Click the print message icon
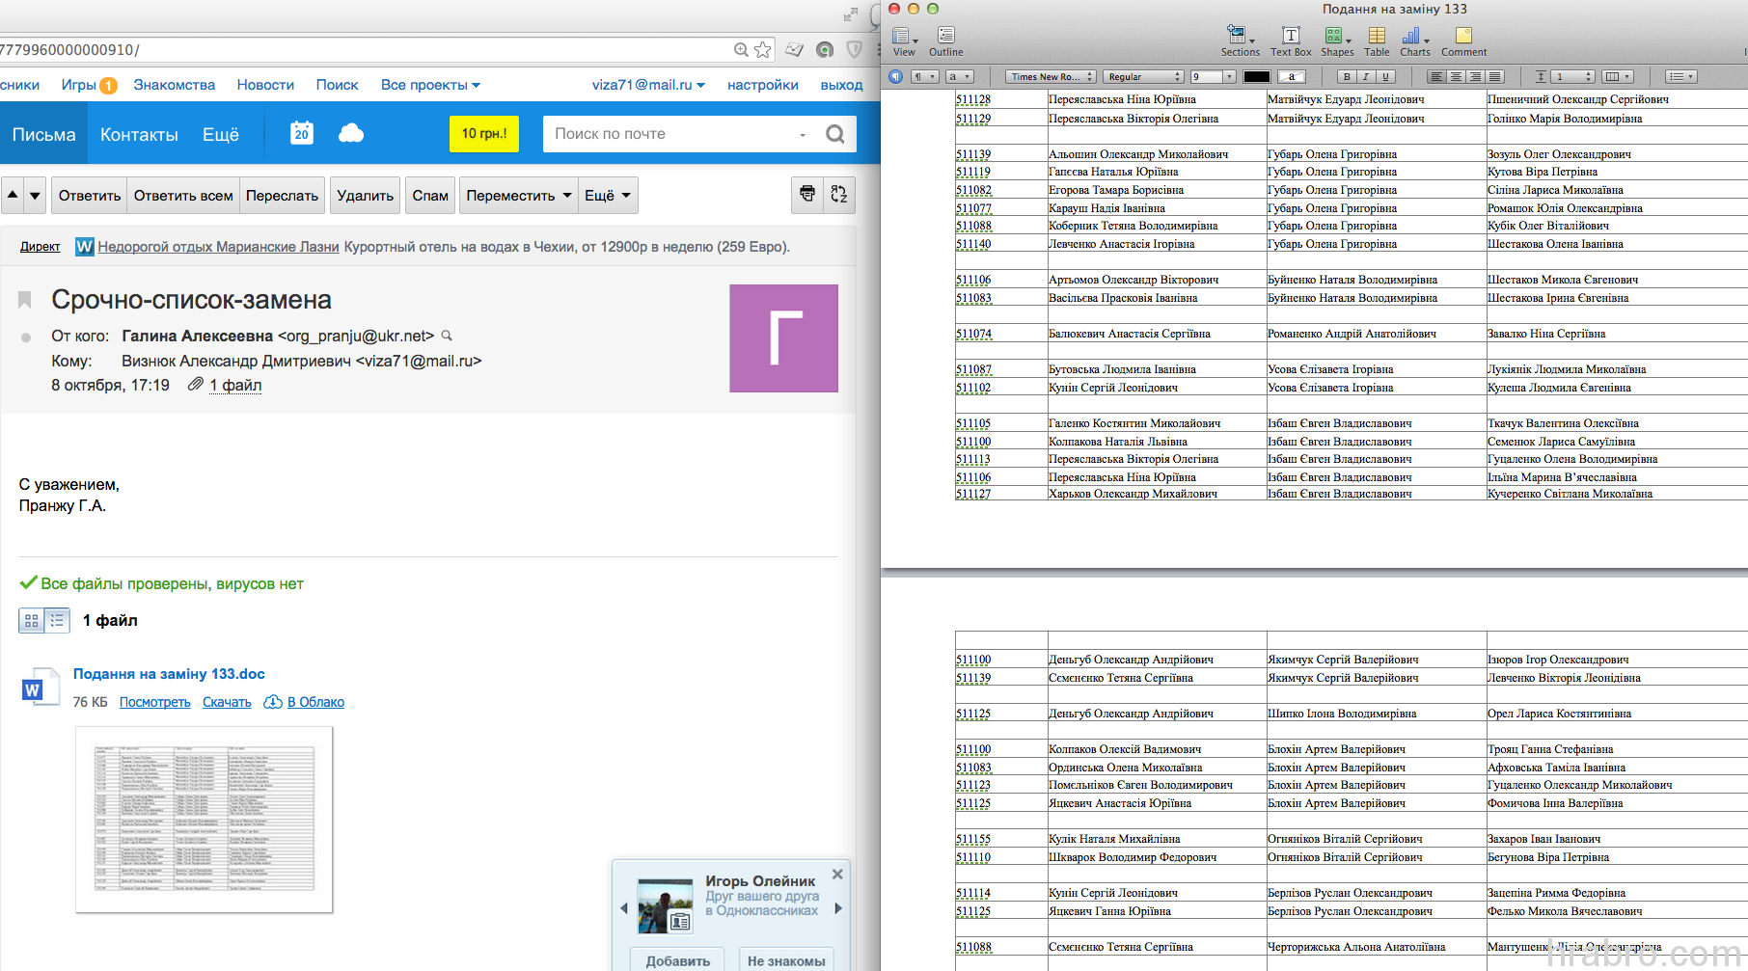The height and width of the screenshot is (971, 1748). (x=807, y=195)
